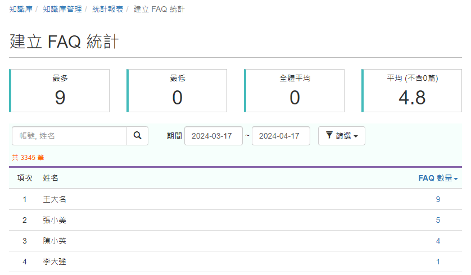Navigate to 統計報表 breadcrumb
Screen dimensions: 471x275
107,10
